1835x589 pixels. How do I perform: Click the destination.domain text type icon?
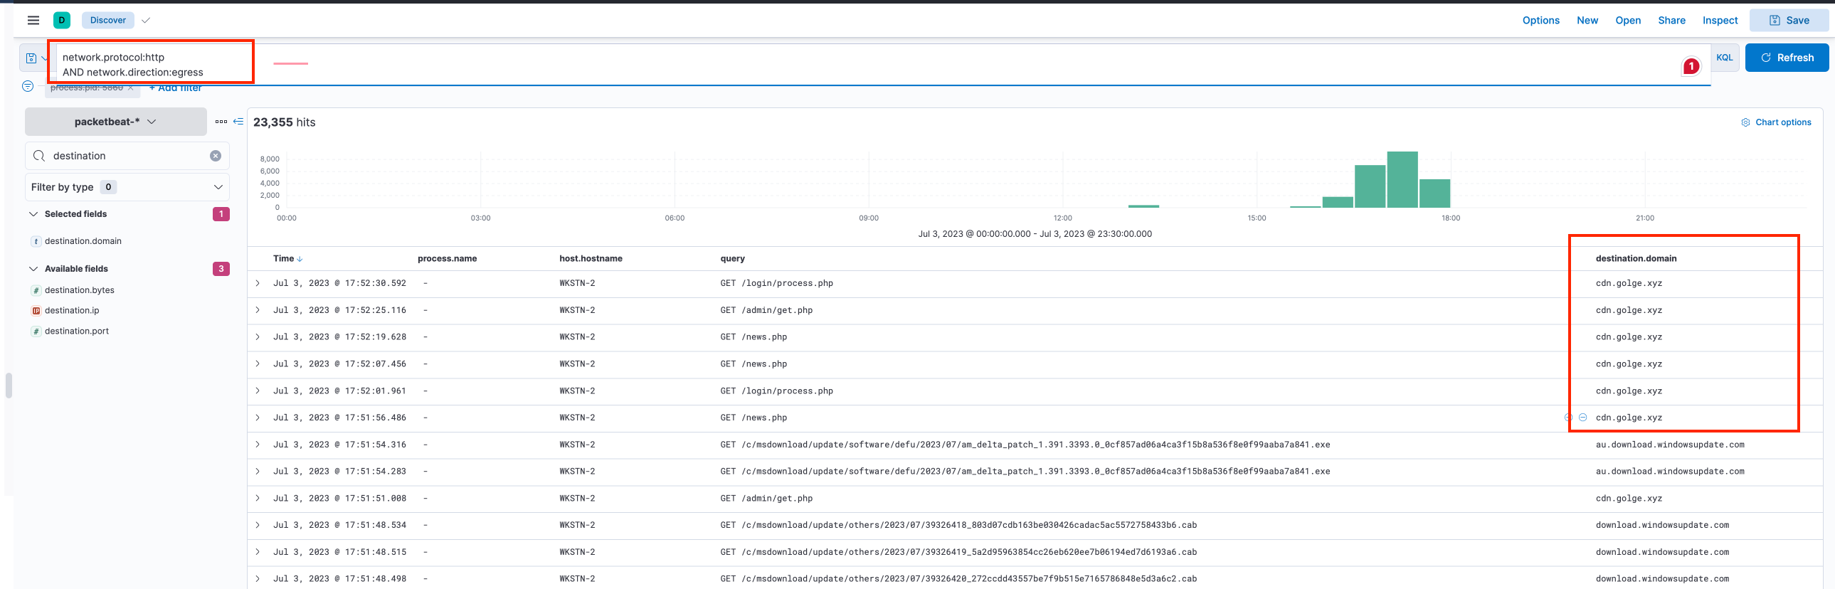click(x=36, y=241)
